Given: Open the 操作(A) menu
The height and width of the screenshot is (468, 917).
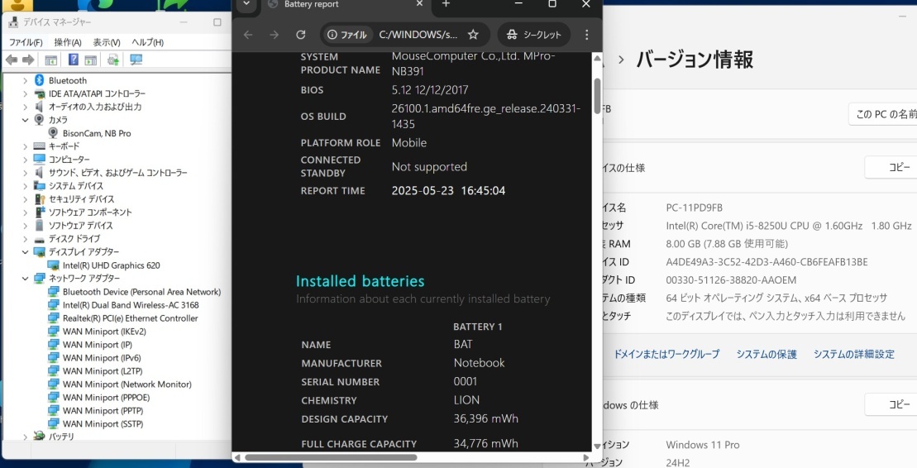Looking at the screenshot, I should point(68,42).
